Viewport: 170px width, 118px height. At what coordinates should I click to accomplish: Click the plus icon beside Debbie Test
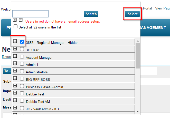point(15,93)
